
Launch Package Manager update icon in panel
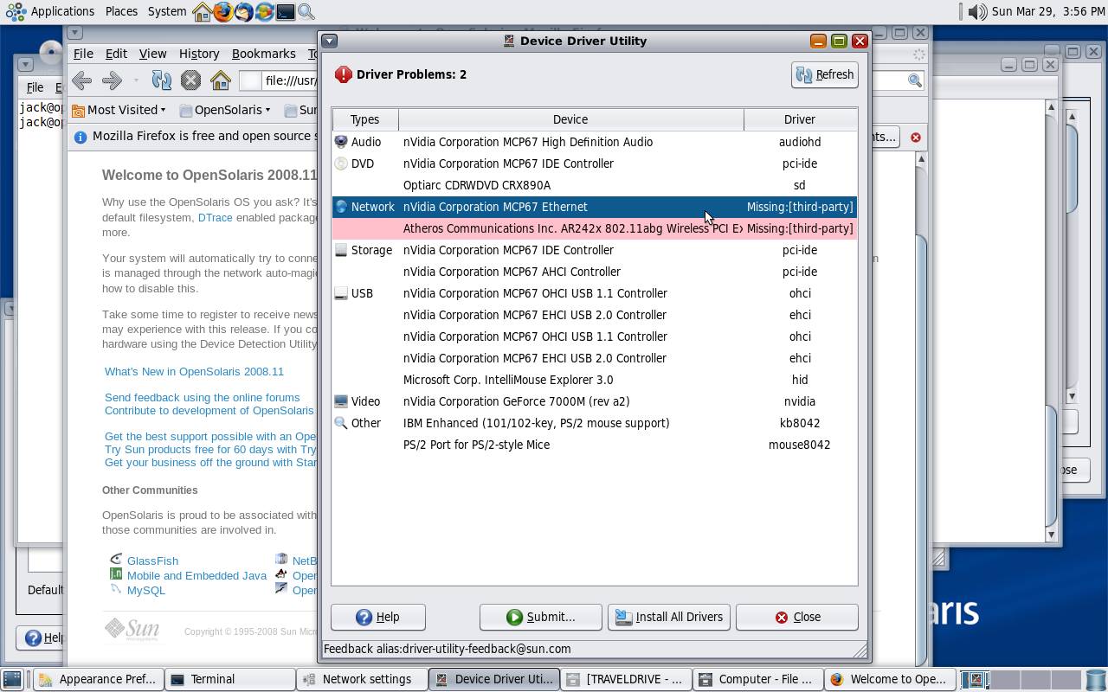pyautogui.click(x=265, y=11)
